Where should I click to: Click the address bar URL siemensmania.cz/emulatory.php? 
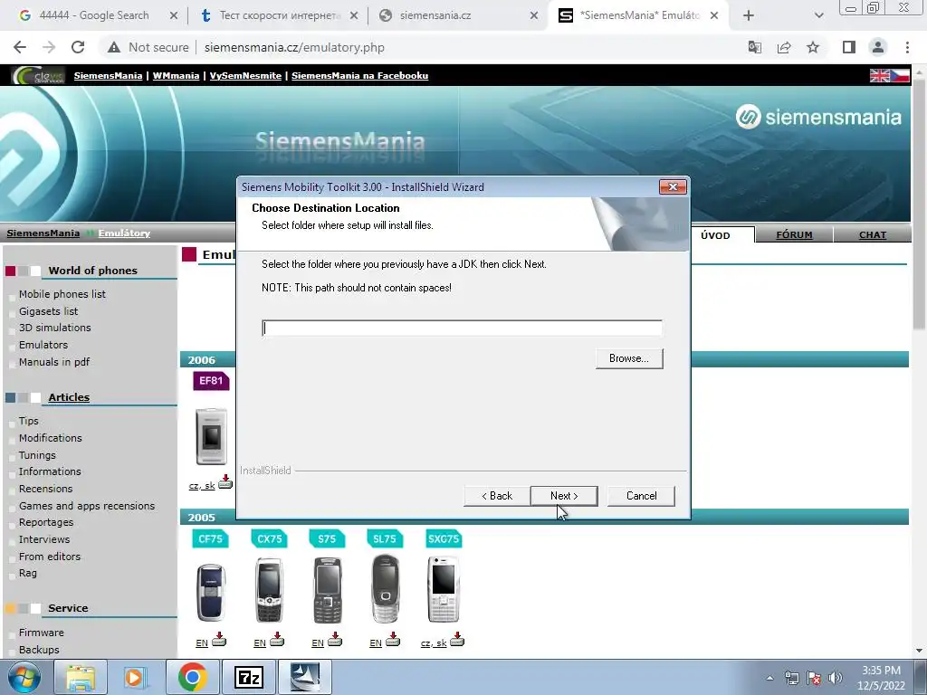point(294,47)
